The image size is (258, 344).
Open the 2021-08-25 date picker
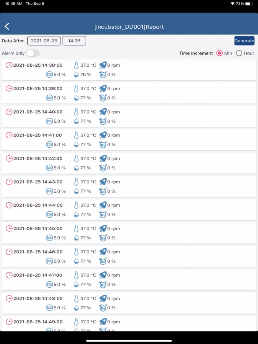(x=44, y=41)
